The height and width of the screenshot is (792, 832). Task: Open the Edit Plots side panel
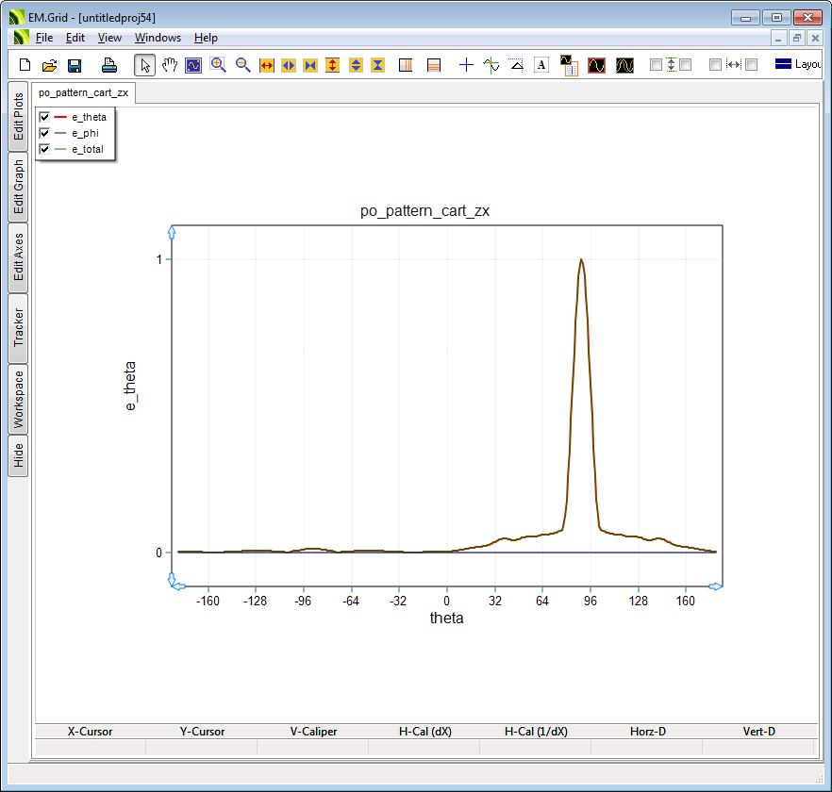tap(18, 117)
